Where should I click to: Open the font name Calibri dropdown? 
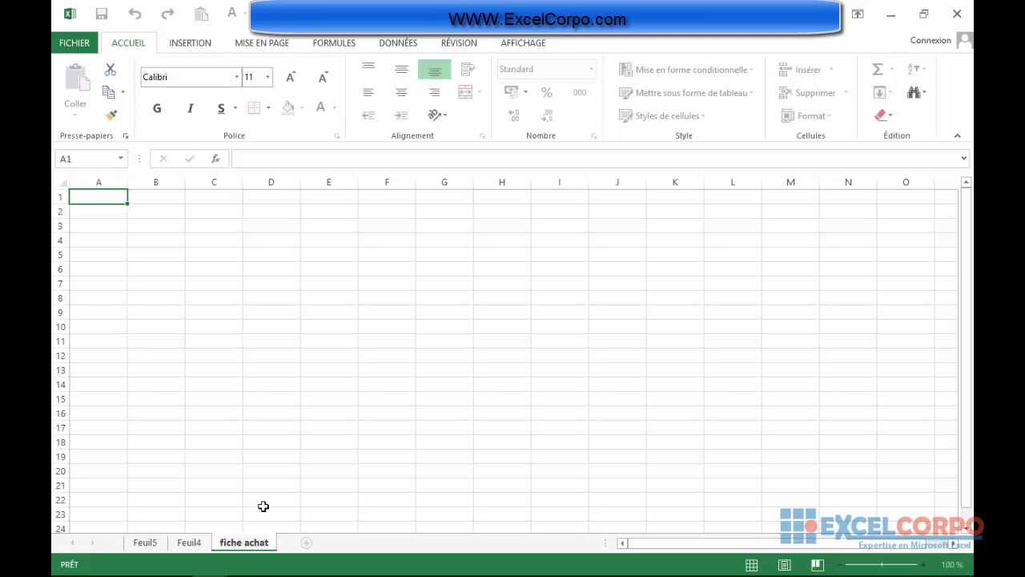(236, 77)
